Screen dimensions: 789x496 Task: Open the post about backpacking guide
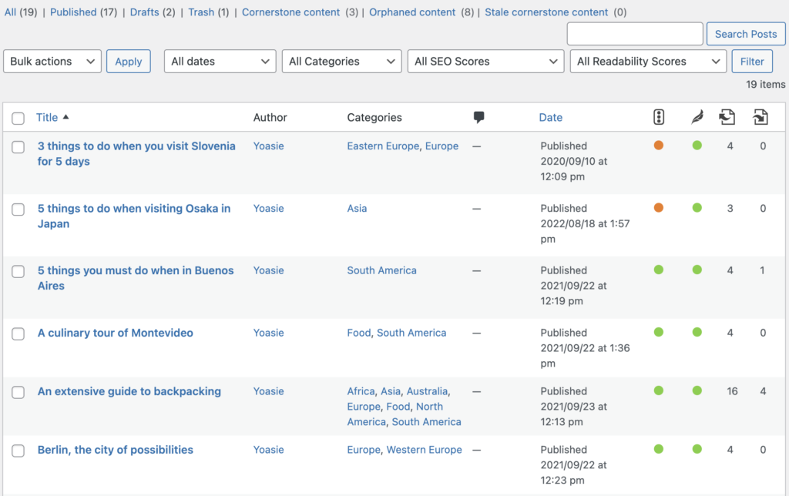[129, 391]
